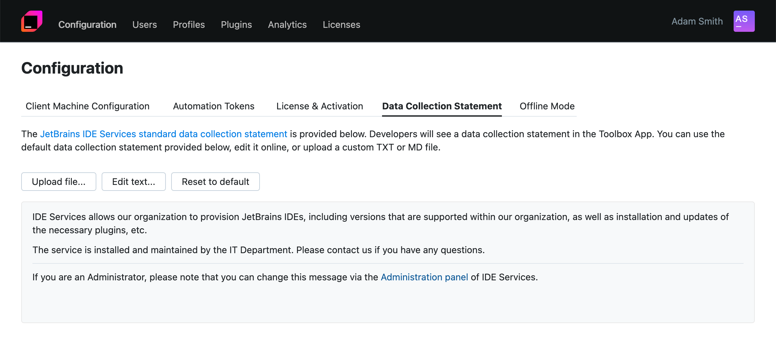Switch to License & Activation tab
Image resolution: width=776 pixels, height=338 pixels.
click(x=319, y=106)
